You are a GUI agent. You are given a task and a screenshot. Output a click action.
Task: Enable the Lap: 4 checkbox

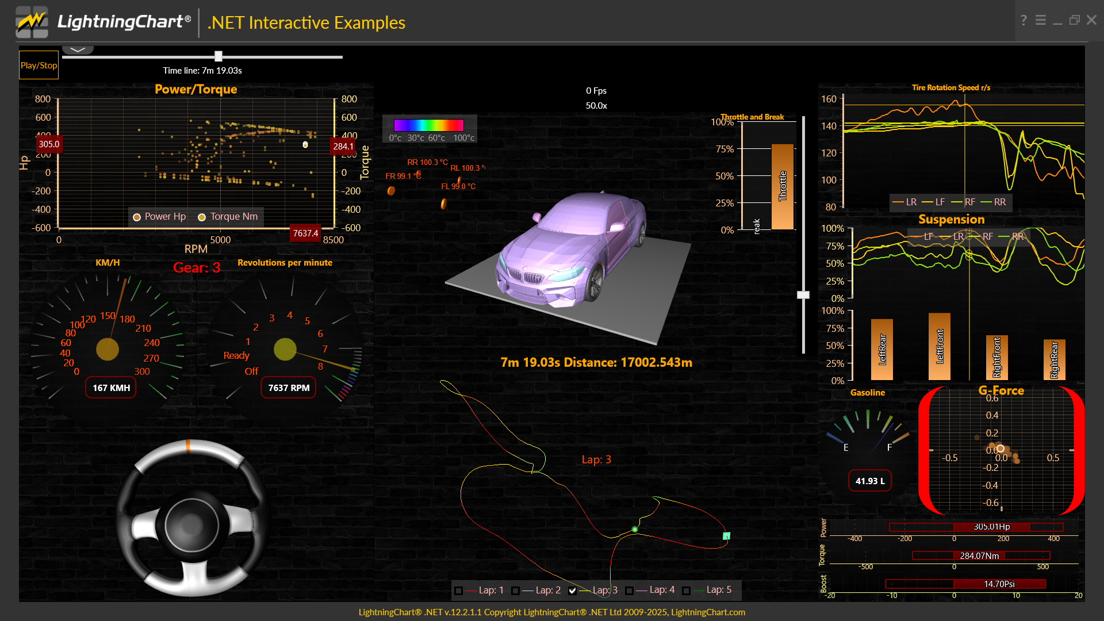pos(629,591)
